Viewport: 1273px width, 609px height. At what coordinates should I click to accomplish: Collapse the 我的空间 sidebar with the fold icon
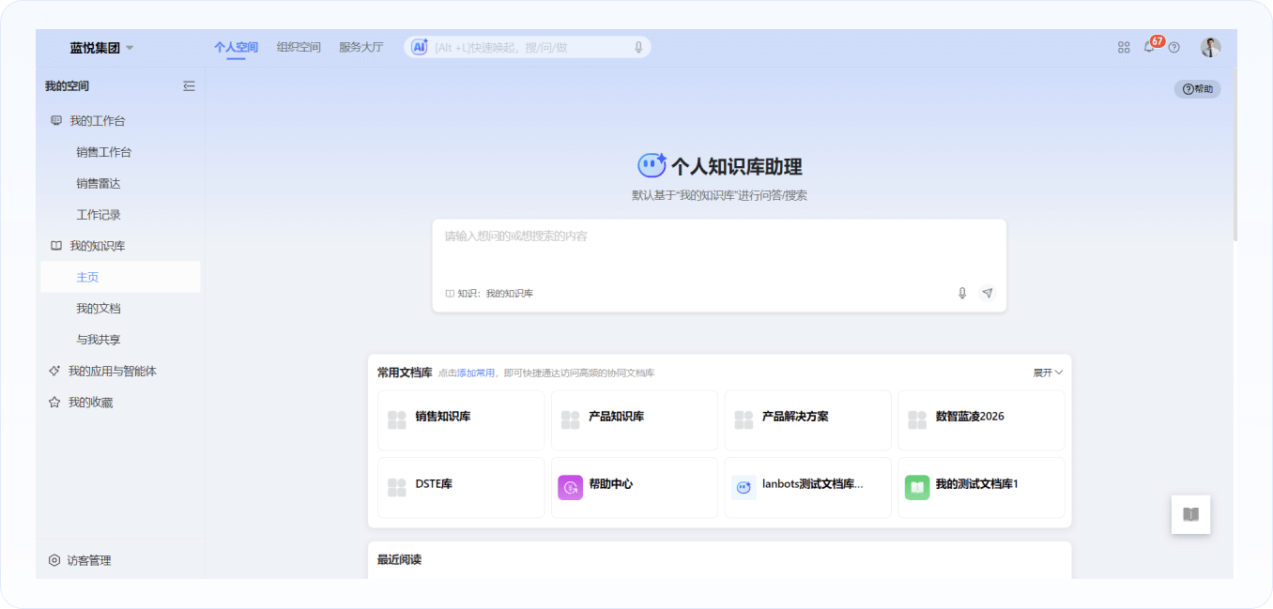click(189, 86)
